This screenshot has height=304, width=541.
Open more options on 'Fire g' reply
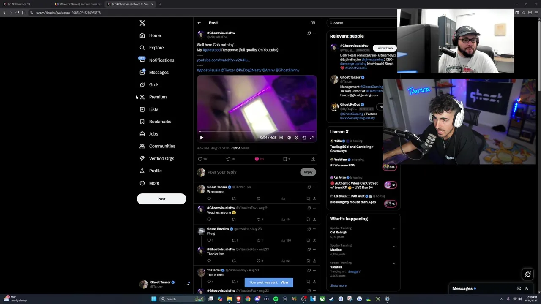(x=314, y=229)
